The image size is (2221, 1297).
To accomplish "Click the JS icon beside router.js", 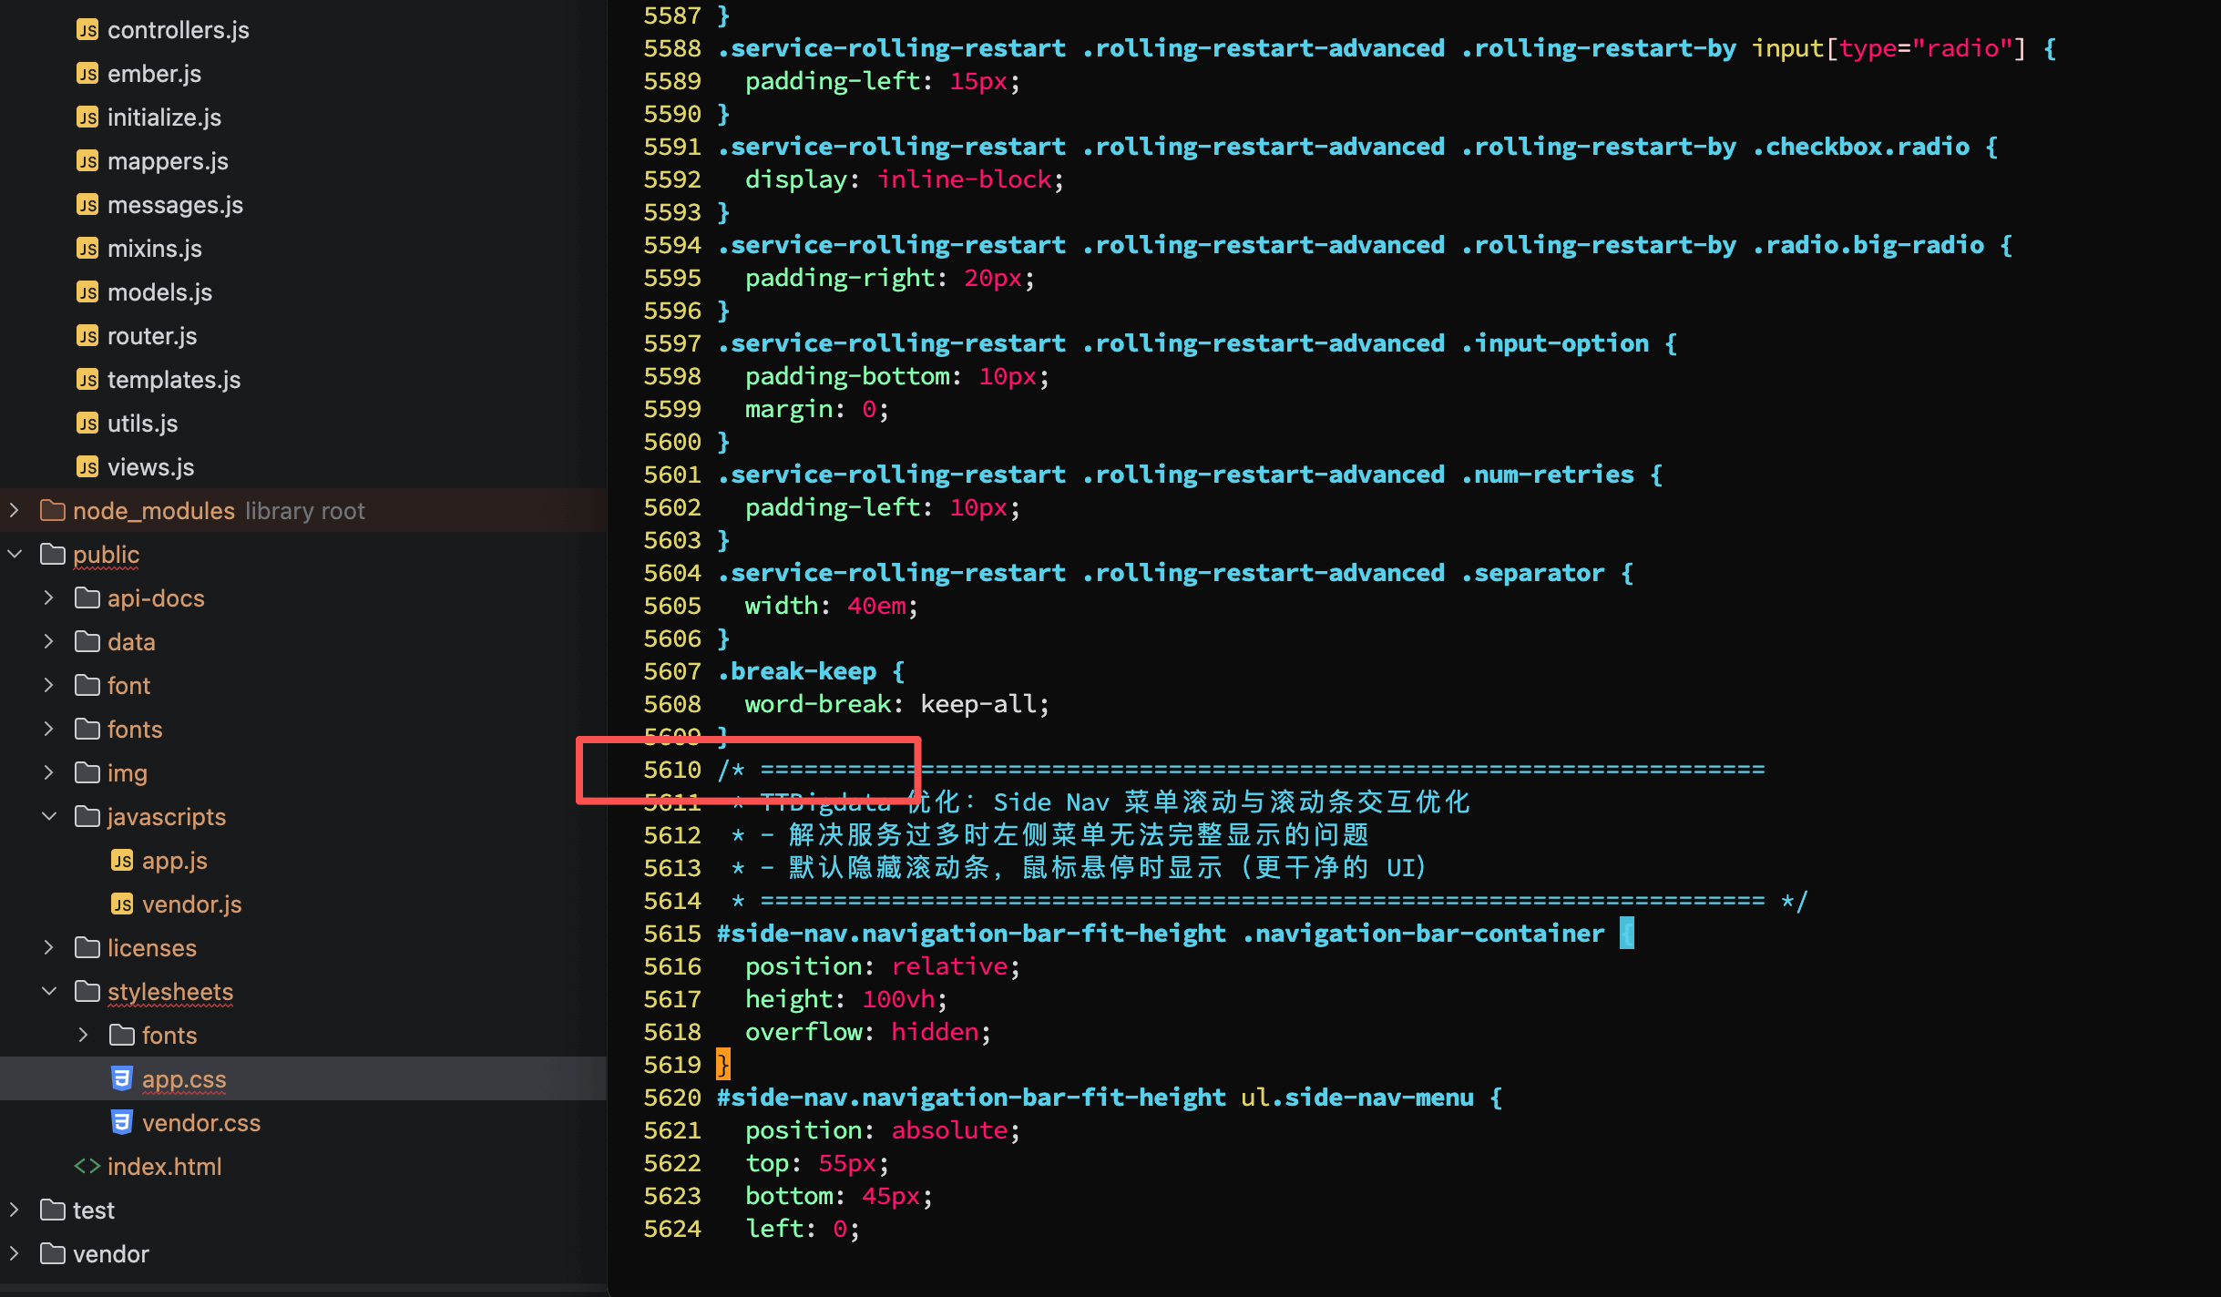I will click(87, 336).
